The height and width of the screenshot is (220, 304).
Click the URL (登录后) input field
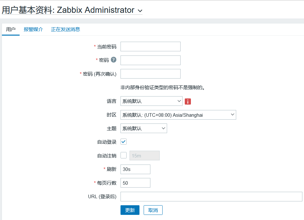(x=211, y=197)
